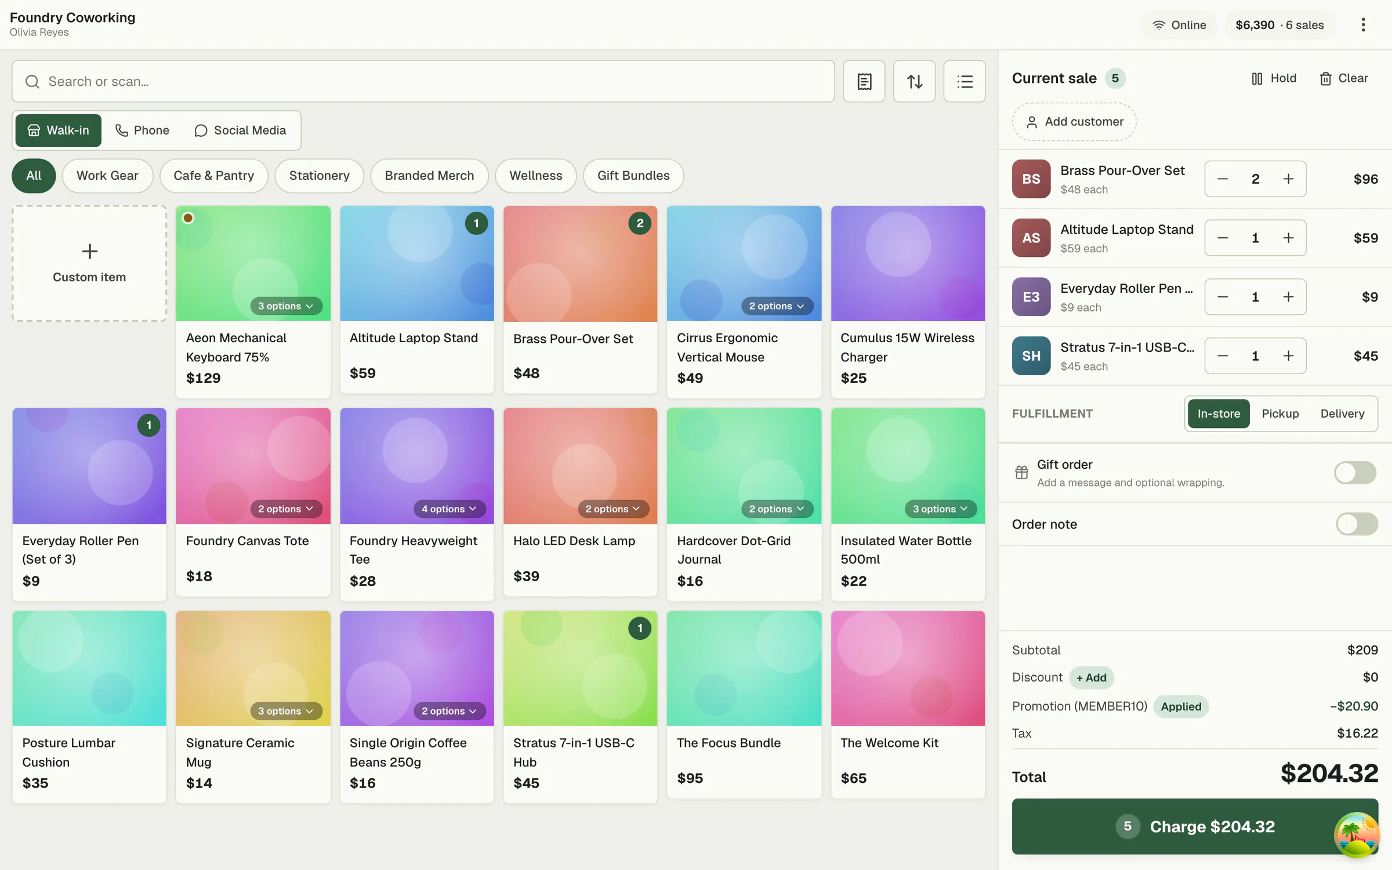Select the Social Media channel
1392x870 pixels.
coord(240,130)
